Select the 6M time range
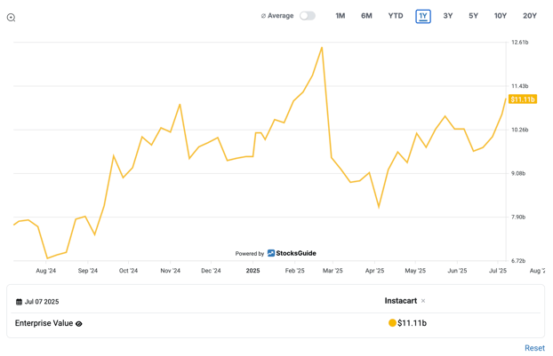The image size is (553, 356). [x=366, y=16]
